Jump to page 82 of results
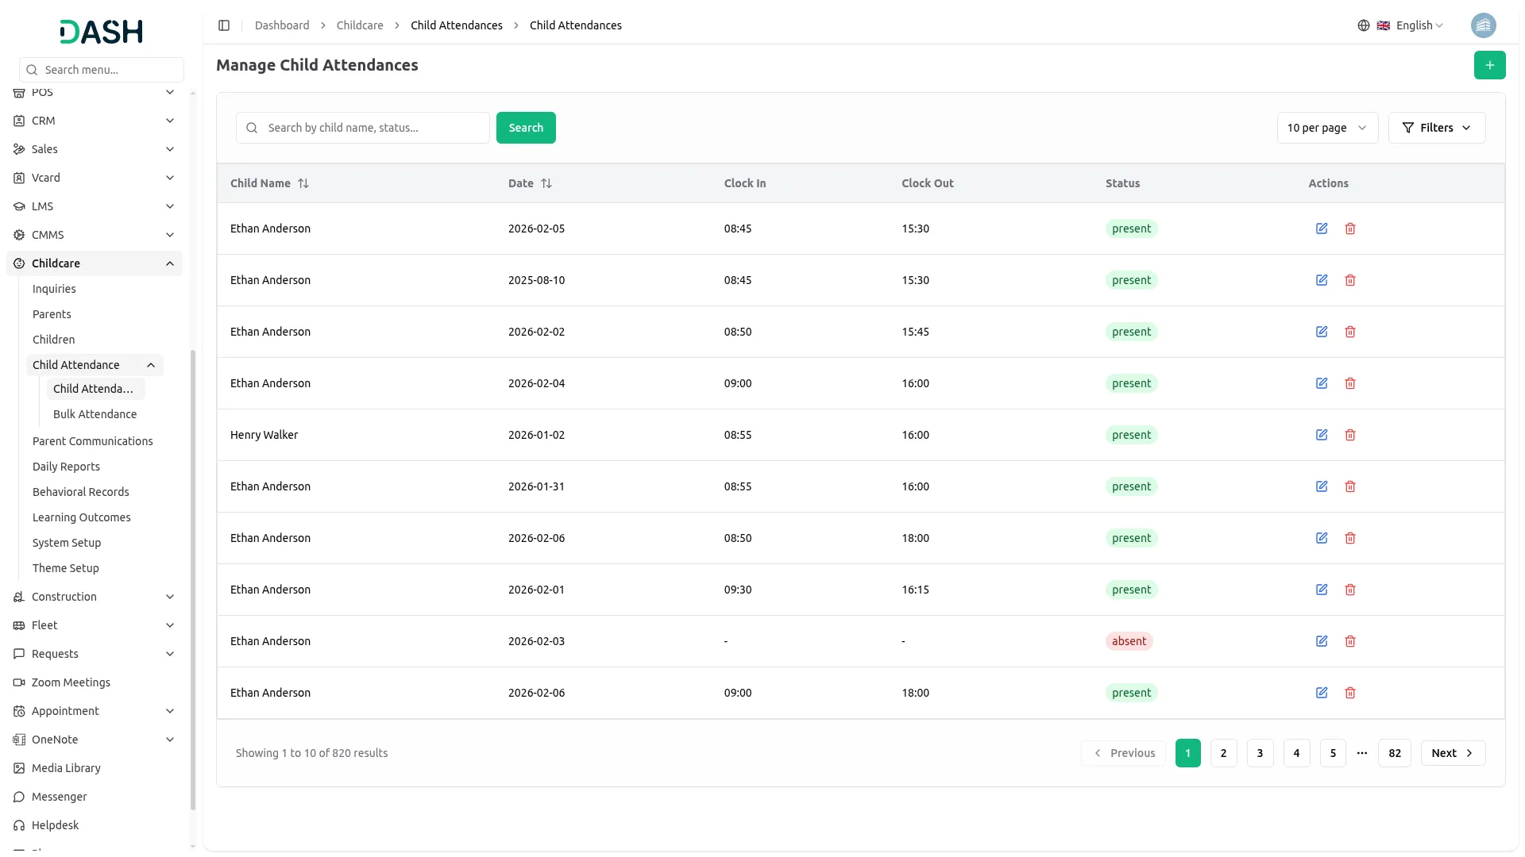The image size is (1525, 857). point(1394,753)
